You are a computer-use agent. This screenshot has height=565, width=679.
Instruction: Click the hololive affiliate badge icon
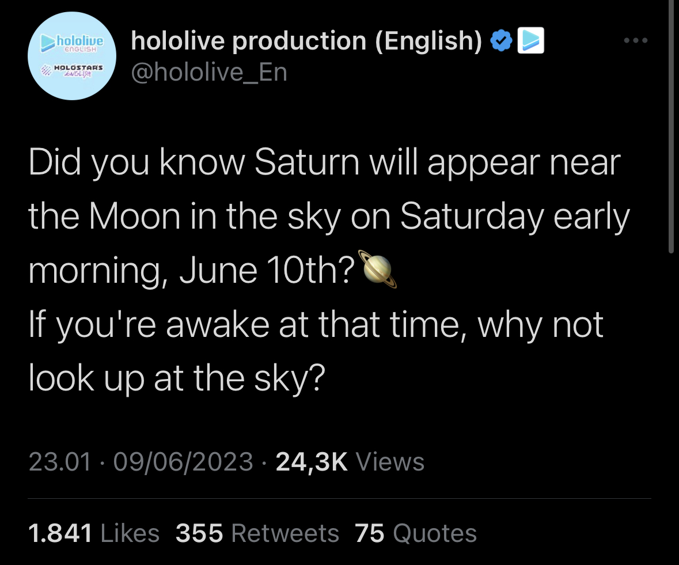click(x=531, y=41)
